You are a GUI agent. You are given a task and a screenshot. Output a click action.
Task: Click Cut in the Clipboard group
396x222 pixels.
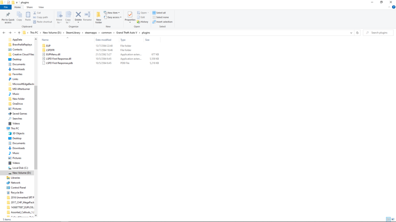click(37, 13)
